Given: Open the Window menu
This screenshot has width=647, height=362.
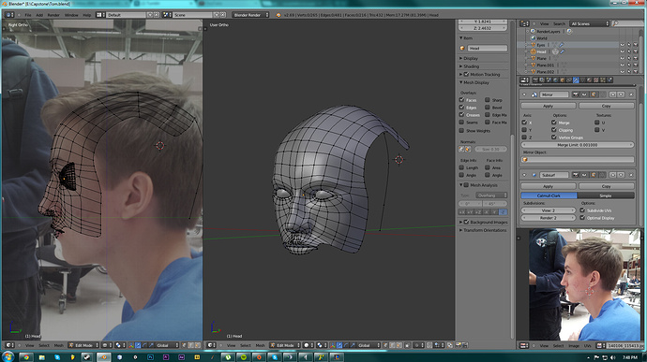Looking at the screenshot, I should [71, 15].
